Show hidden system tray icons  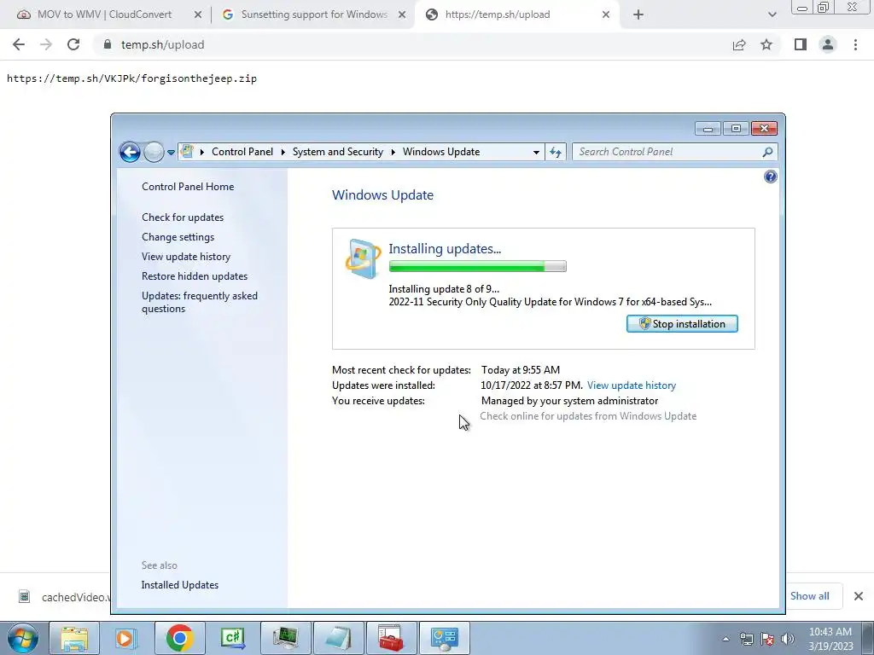(725, 639)
